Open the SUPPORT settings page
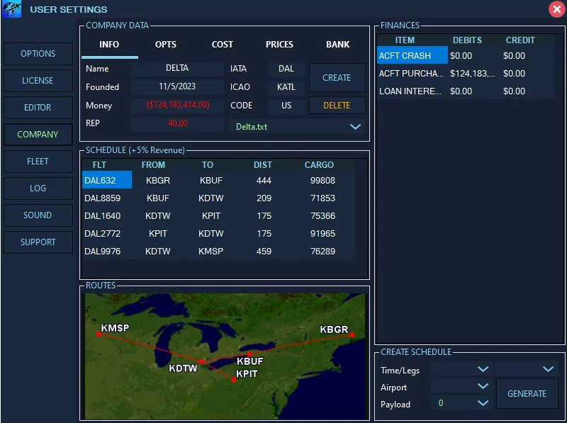567x423 pixels. click(38, 242)
